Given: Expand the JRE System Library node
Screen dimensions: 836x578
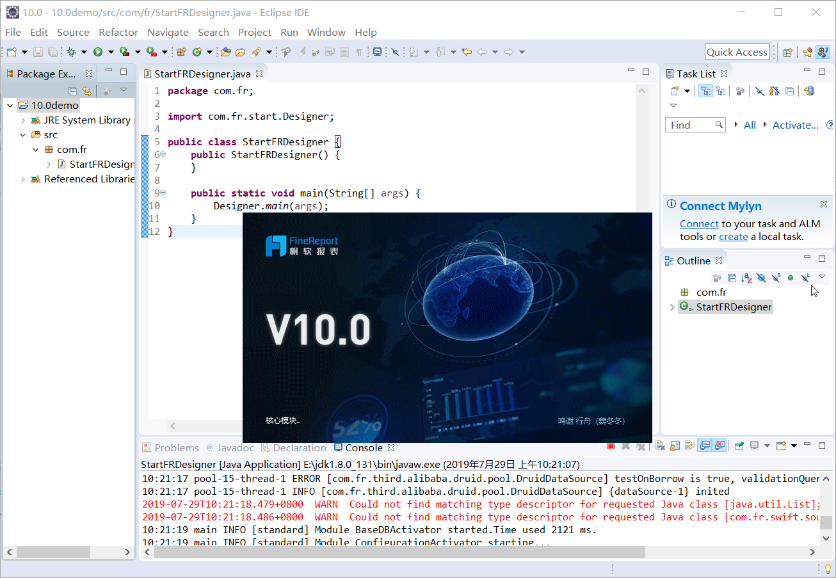Looking at the screenshot, I should pos(23,120).
